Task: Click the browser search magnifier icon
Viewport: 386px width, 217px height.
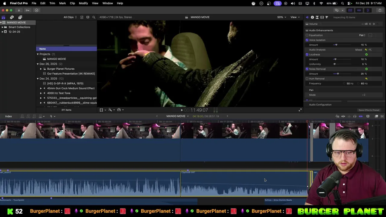Action: [94, 17]
